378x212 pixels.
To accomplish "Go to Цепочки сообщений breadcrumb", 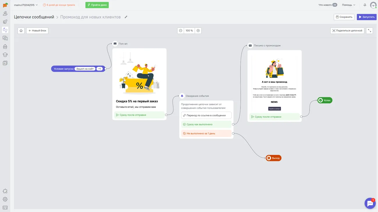I will tap(34, 17).
